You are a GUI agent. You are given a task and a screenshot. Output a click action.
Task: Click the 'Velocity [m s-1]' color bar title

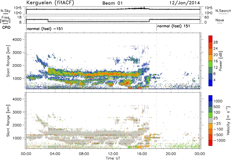[228, 120]
